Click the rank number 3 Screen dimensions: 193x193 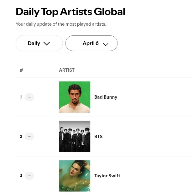(21, 175)
